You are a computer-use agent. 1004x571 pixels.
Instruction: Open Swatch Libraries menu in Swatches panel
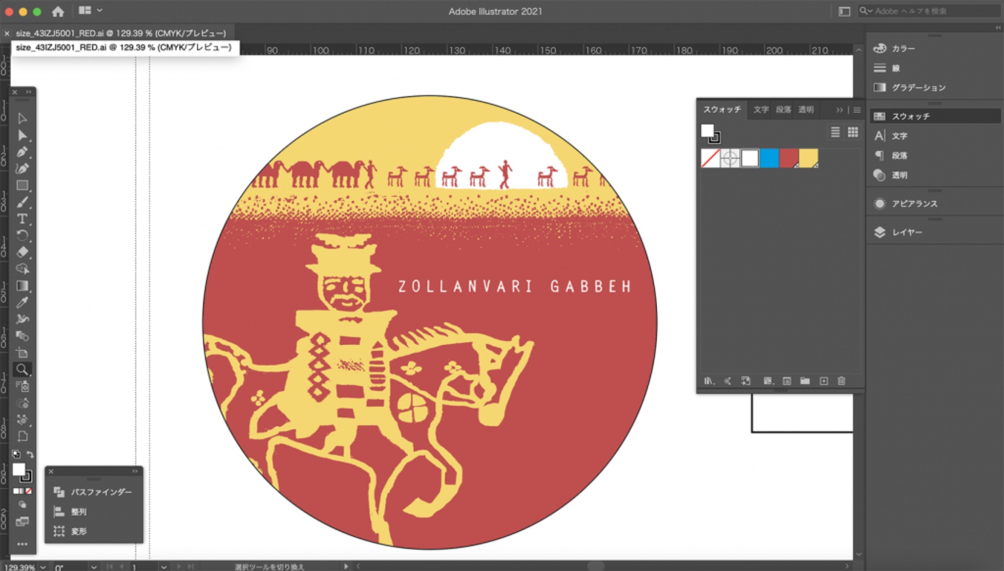(x=708, y=381)
